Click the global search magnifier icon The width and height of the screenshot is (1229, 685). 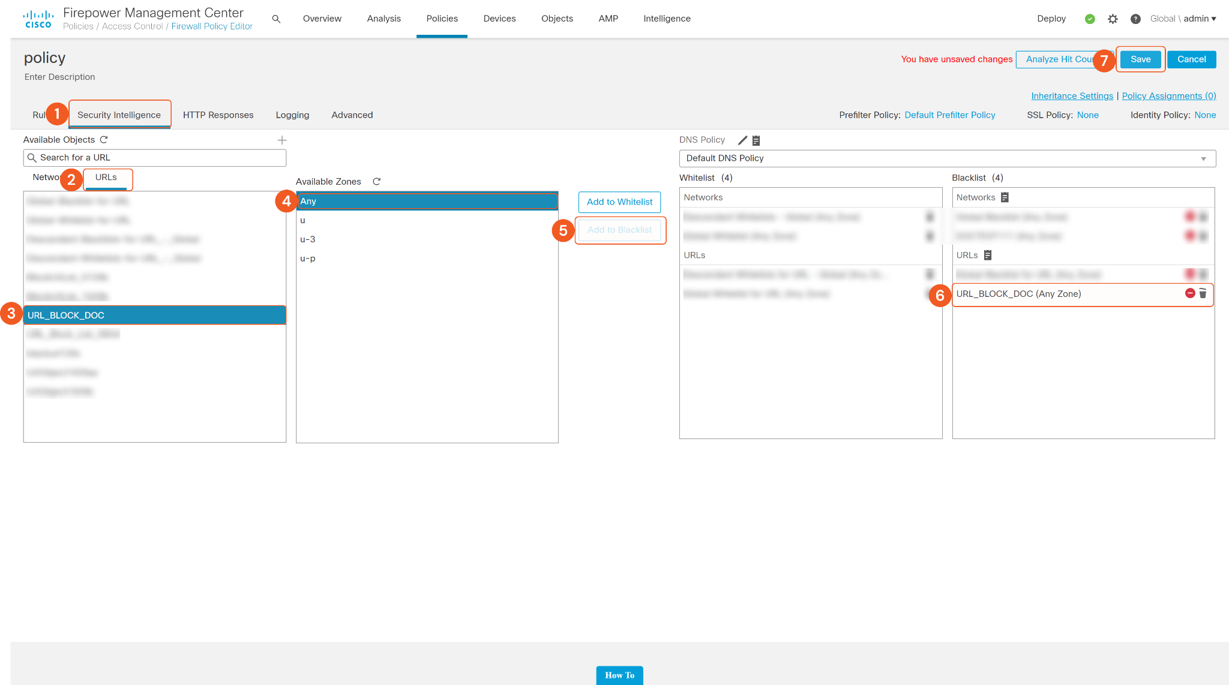[x=276, y=19]
